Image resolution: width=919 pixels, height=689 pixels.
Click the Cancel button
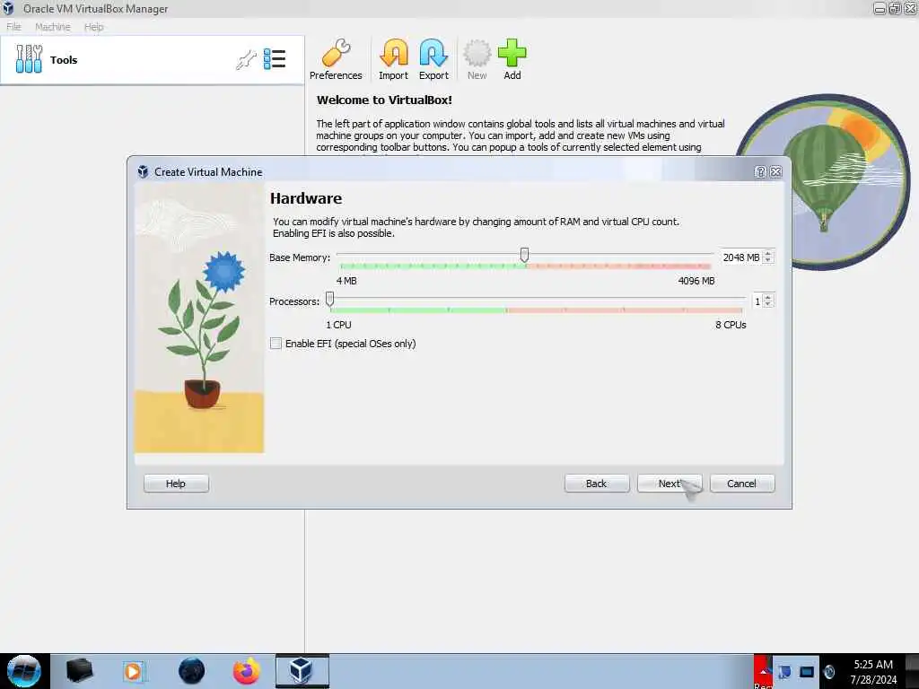point(742,484)
